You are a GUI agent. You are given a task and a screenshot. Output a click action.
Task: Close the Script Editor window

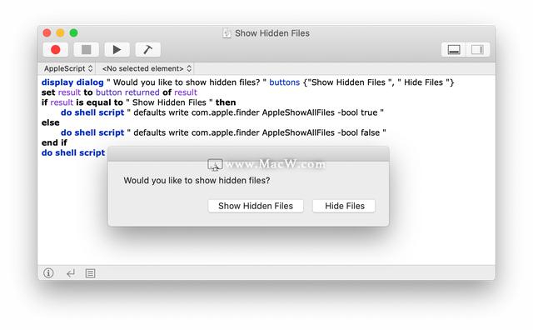coord(47,32)
